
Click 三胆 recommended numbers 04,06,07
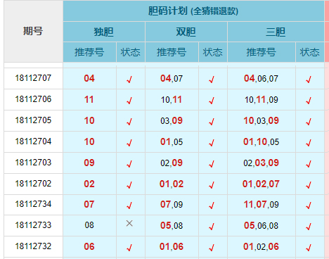pyautogui.click(x=261, y=78)
